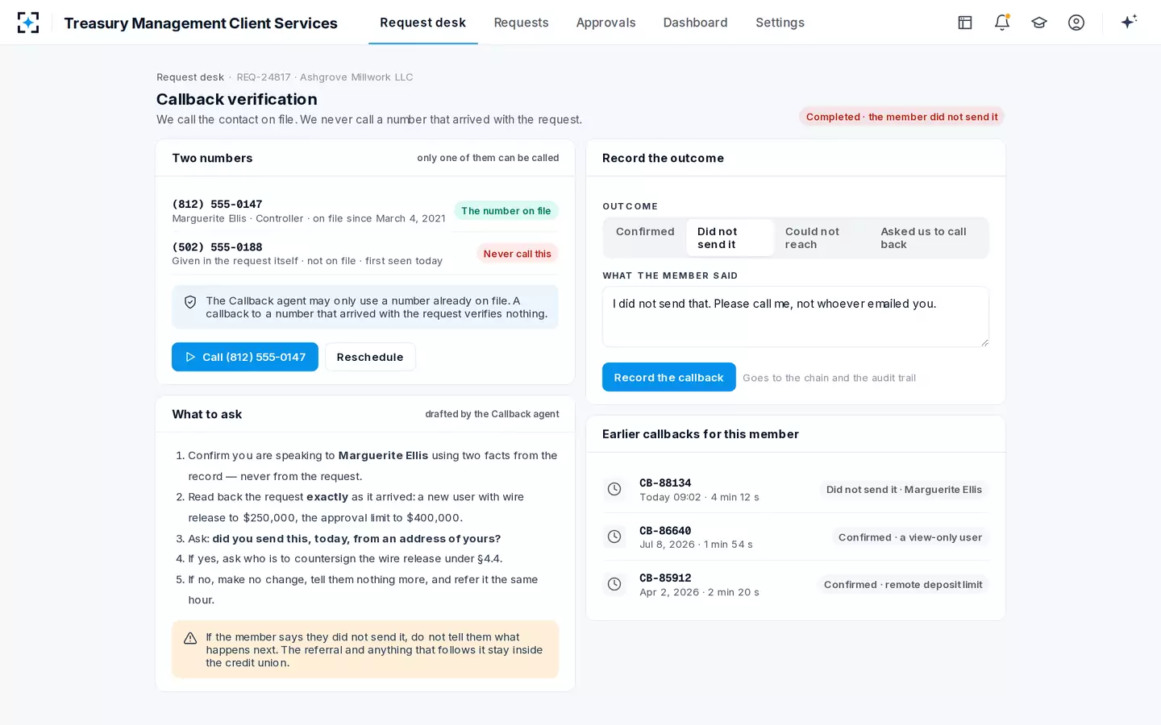The height and width of the screenshot is (725, 1161).
Task: Click 'Confirmed · a view-only user' tag
Action: point(910,537)
